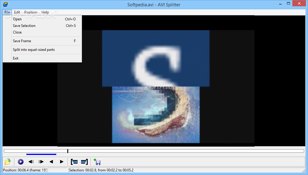Step forward one frame with right arrow
The image size is (308, 175).
(x=62, y=162)
